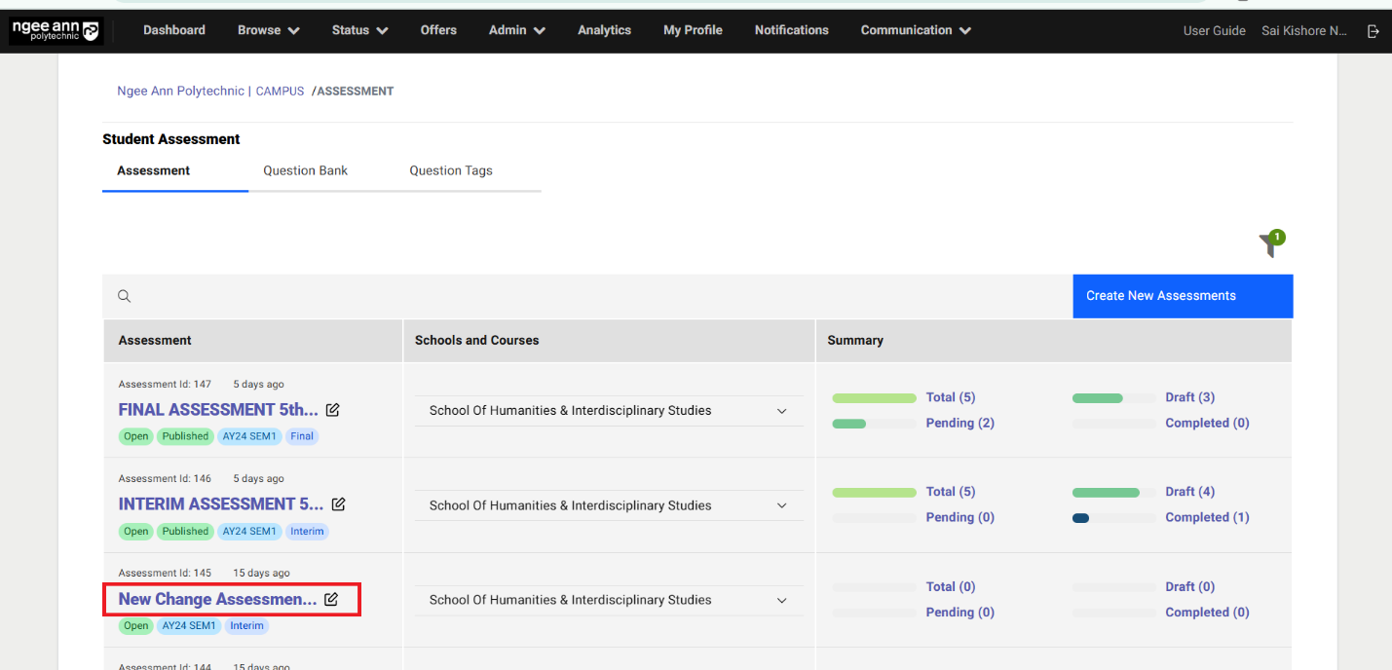1392x670 pixels.
Task: Click the Ngee Ann Polytechnic logo
Action: pyautogui.click(x=56, y=31)
